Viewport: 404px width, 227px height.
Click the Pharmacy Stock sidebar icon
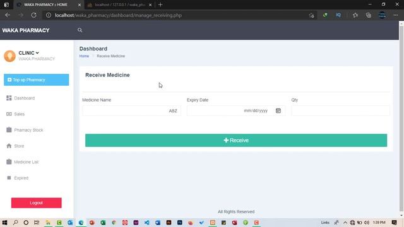point(9,130)
